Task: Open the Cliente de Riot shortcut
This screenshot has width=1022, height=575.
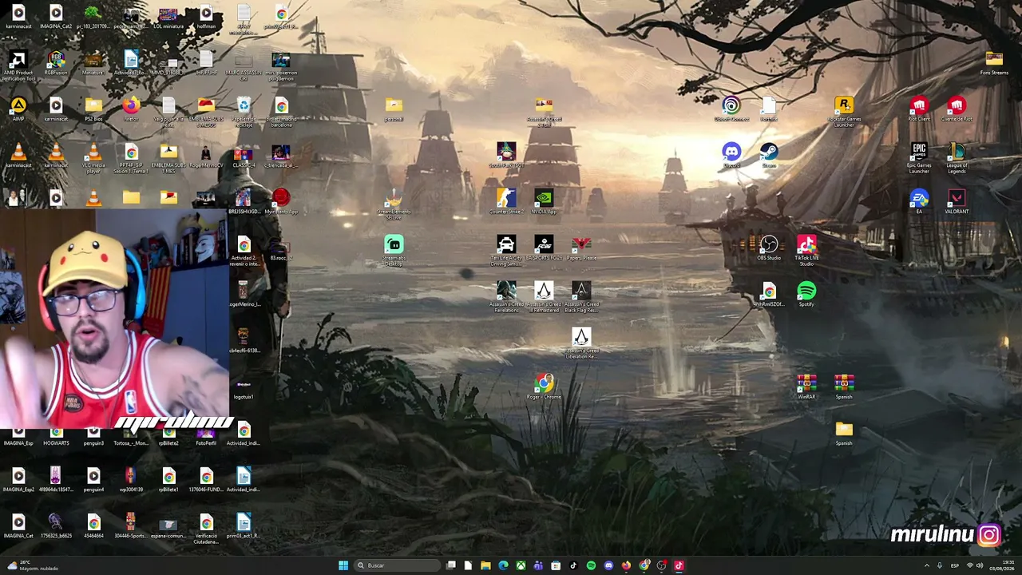Action: click(957, 109)
